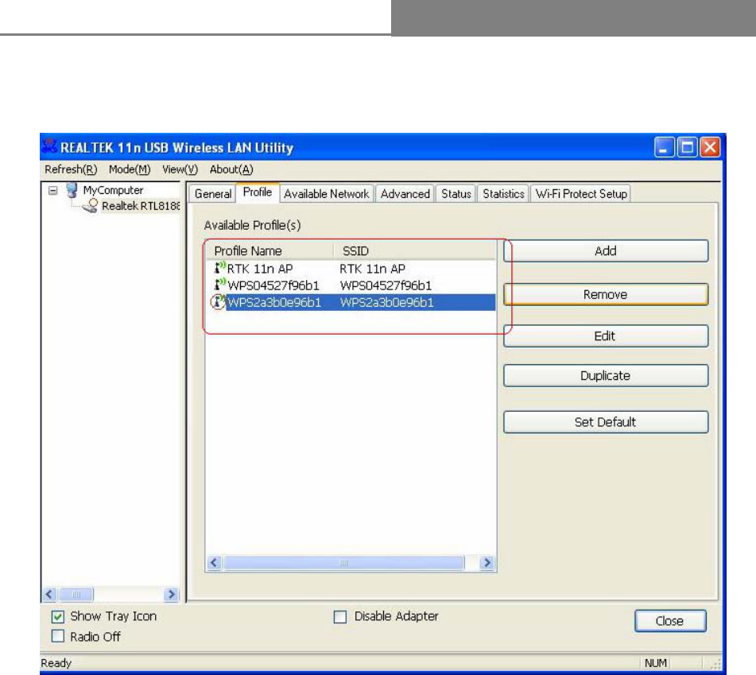Click the Ready status bar text

pos(56,663)
